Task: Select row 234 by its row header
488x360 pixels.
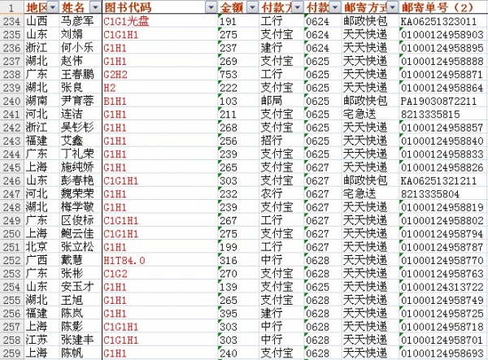Action: point(11,20)
